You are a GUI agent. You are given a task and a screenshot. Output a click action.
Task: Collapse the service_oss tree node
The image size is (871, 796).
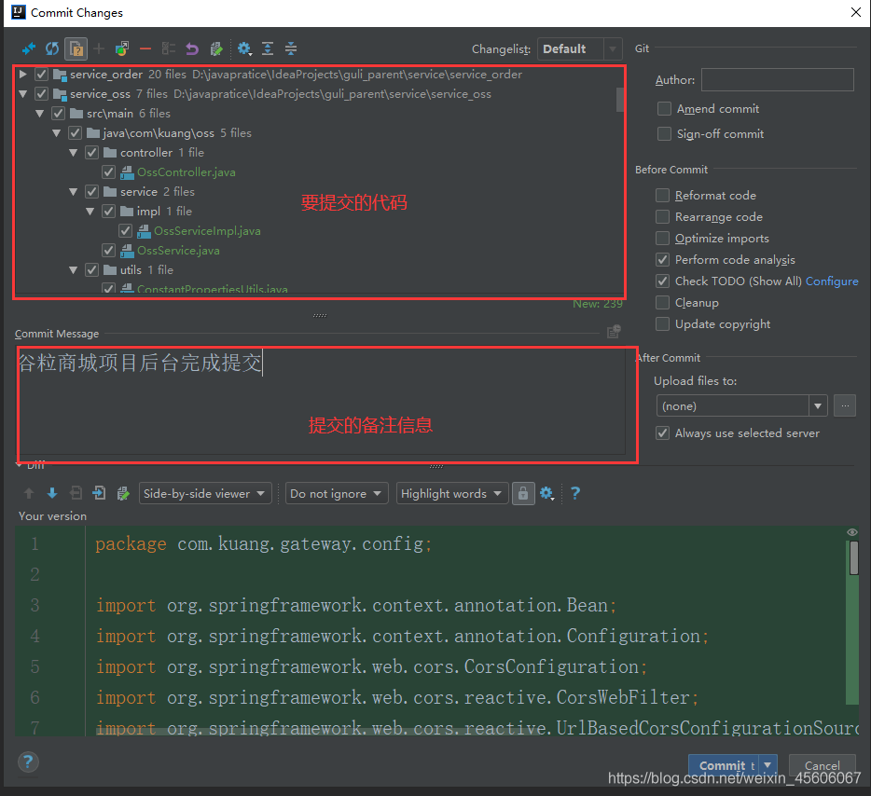tap(22, 94)
